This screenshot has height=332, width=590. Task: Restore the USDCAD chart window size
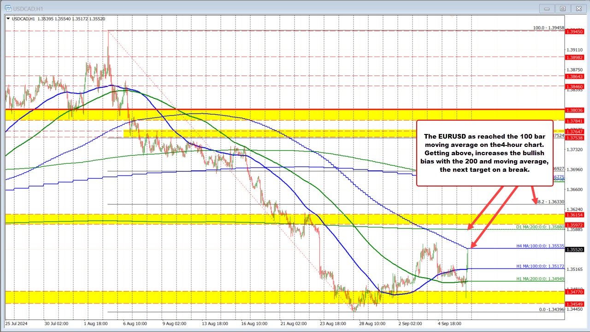pyautogui.click(x=563, y=8)
